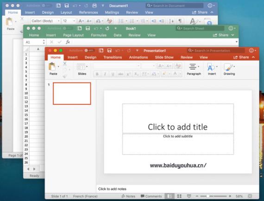Toggle Superscript in PowerPoint ribbon
This screenshot has height=201, width=264.
tap(128, 74)
